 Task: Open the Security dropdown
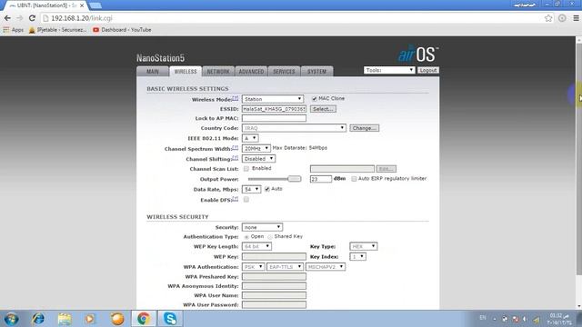point(263,227)
